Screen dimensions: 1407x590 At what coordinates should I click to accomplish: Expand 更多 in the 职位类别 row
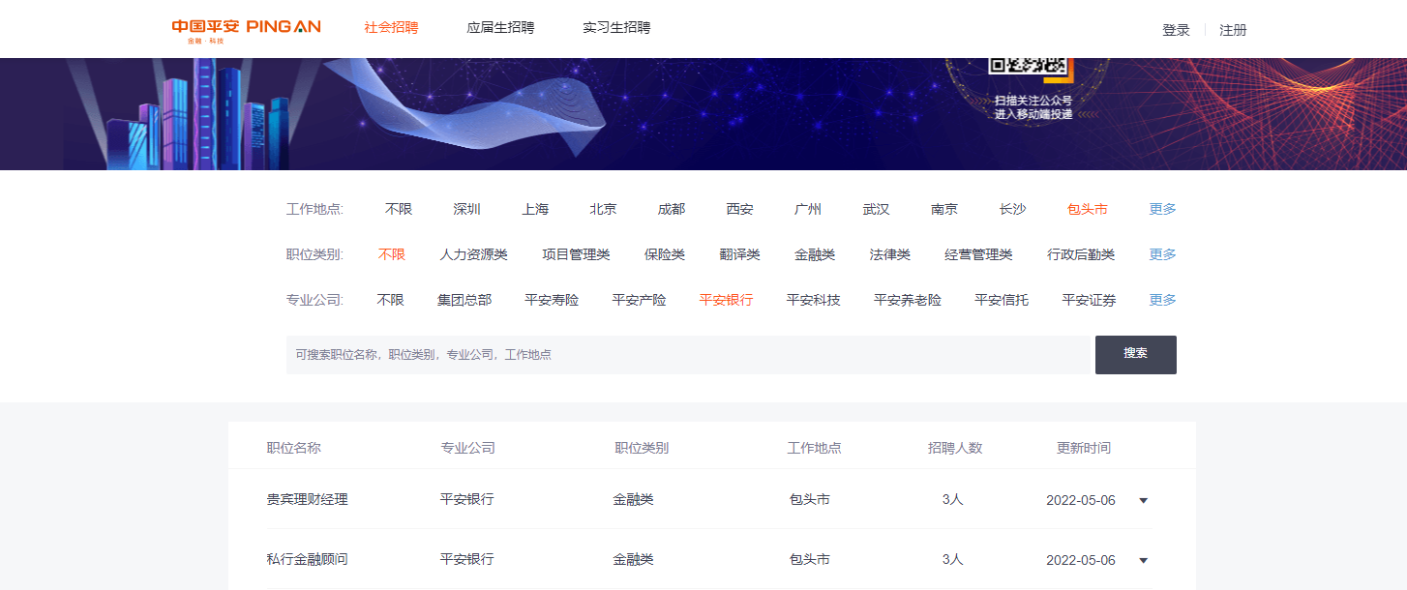point(1163,254)
